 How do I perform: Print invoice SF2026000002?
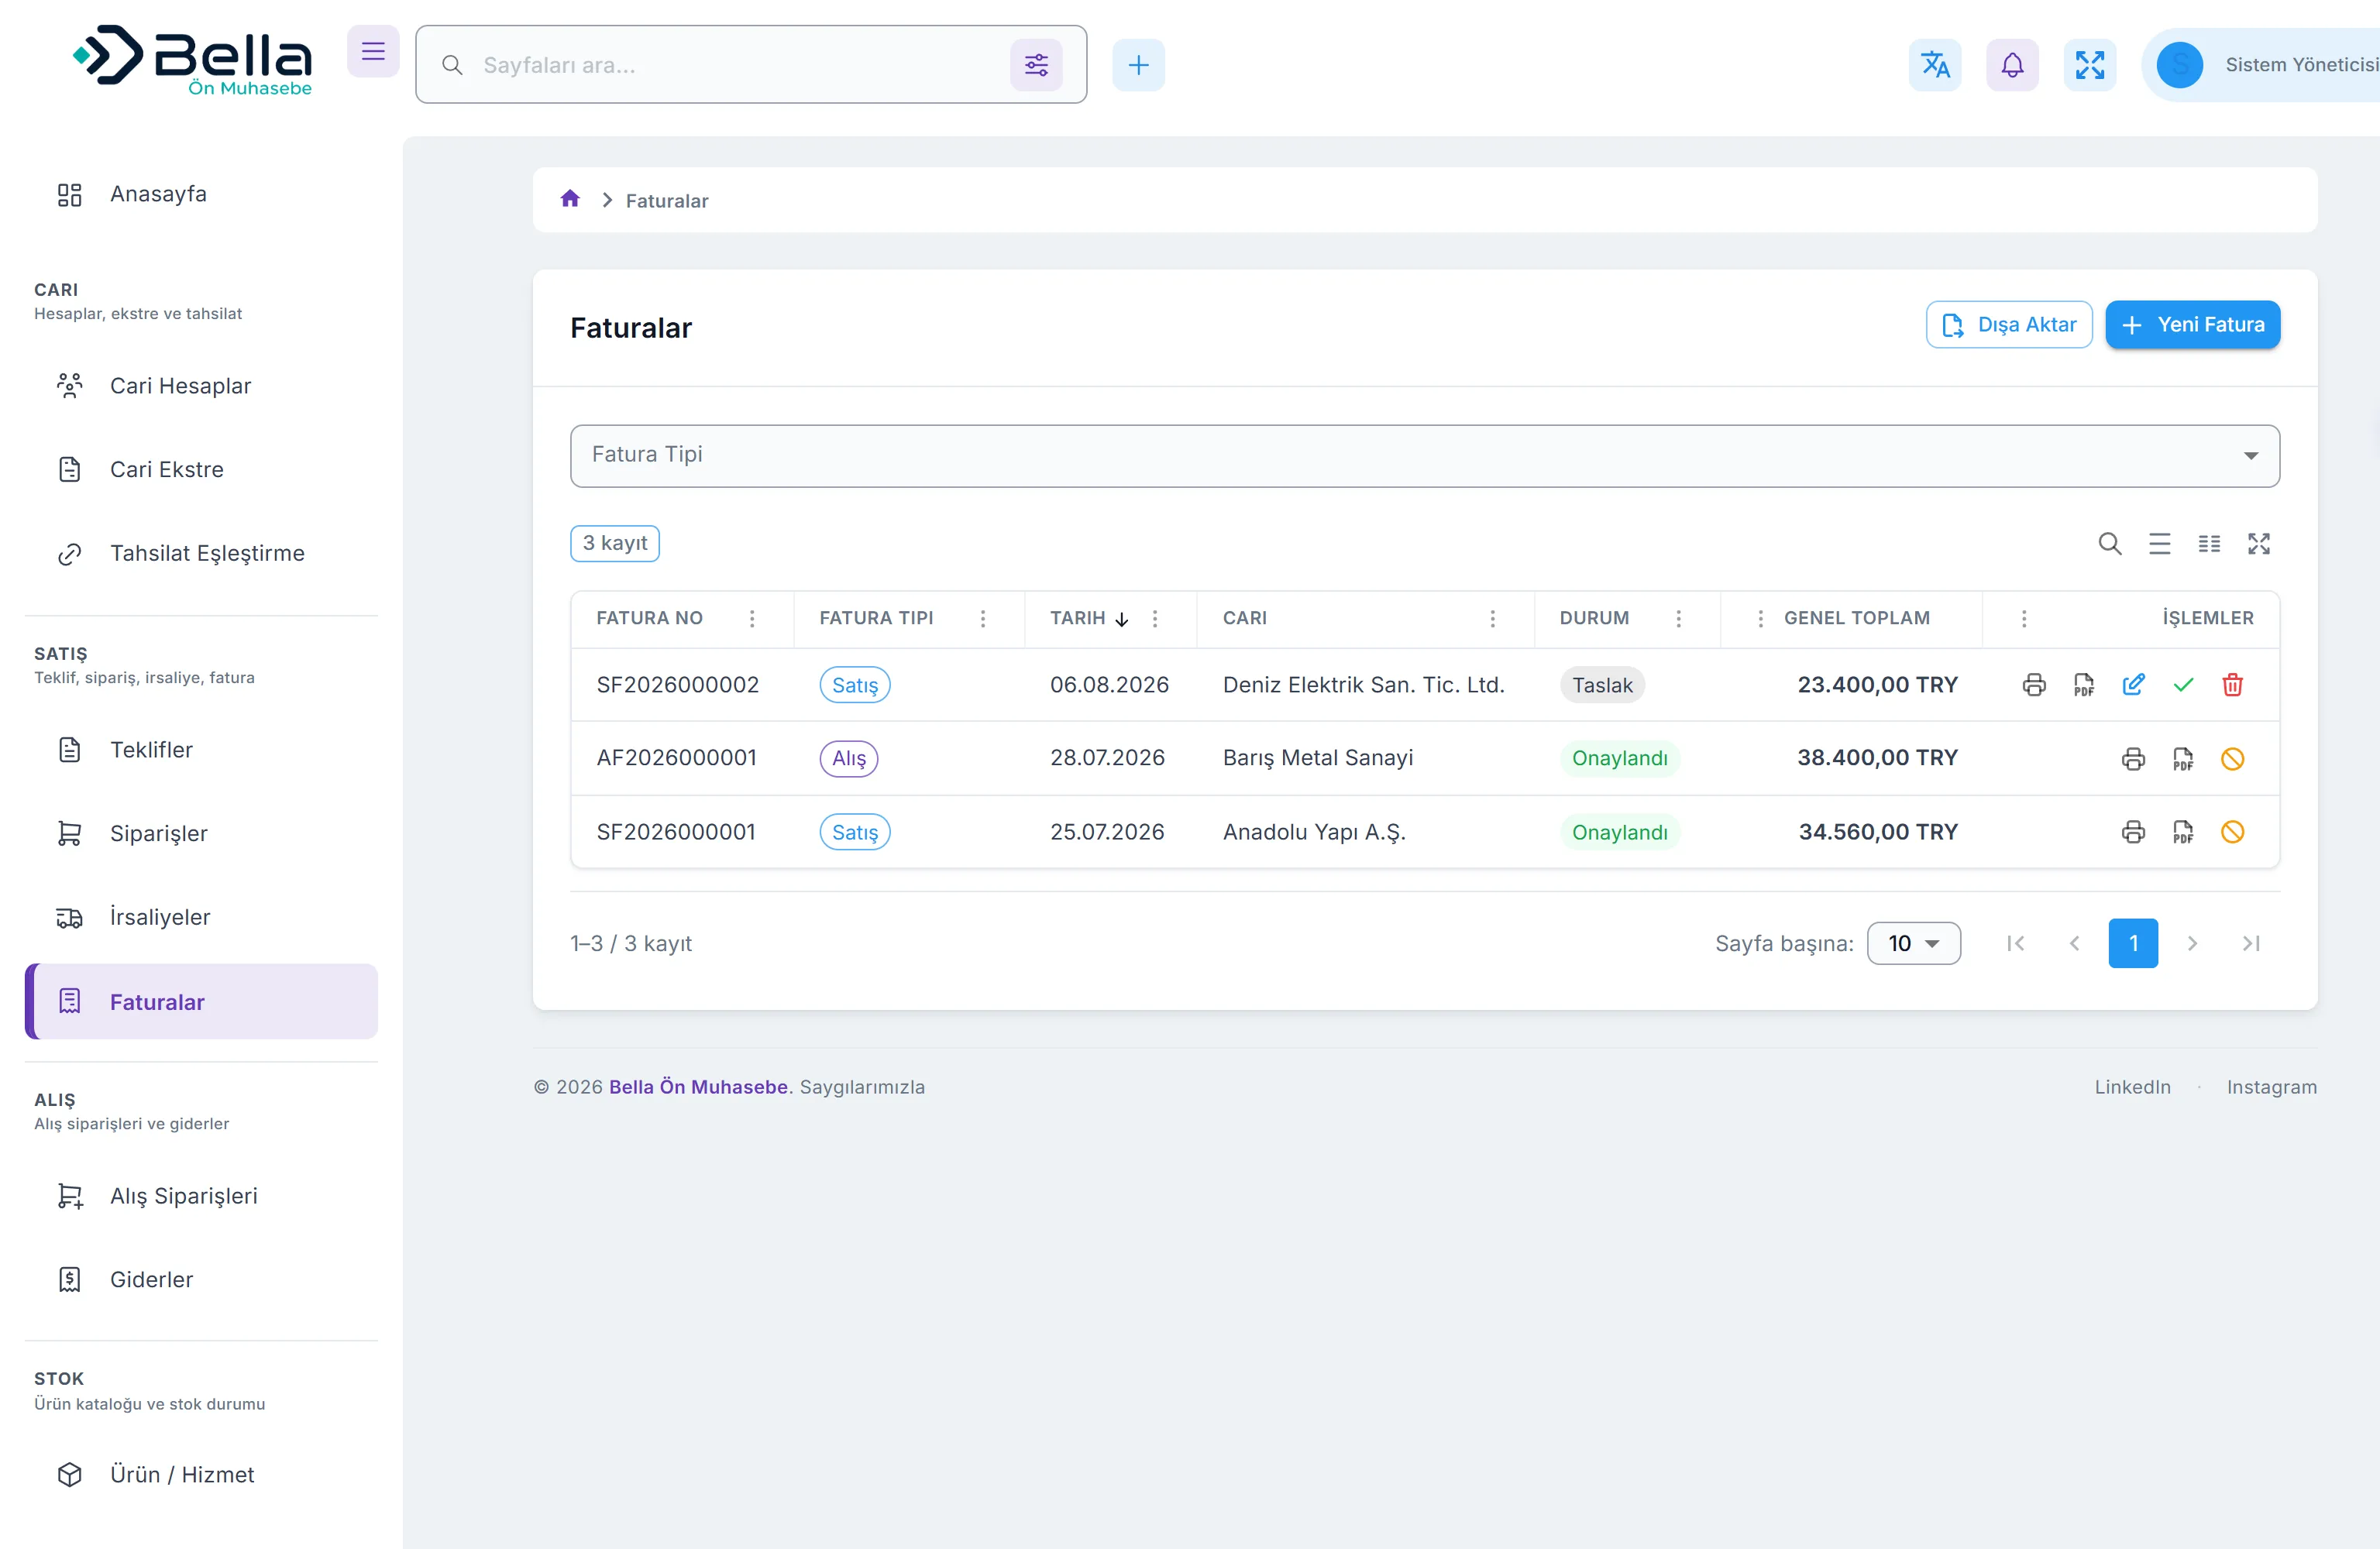point(2034,685)
